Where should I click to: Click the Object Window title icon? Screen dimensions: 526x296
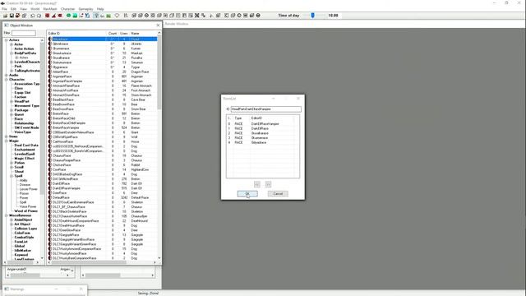(7, 25)
